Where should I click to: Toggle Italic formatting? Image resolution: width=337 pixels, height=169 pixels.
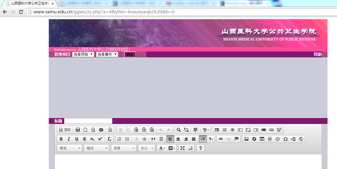tap(69, 139)
